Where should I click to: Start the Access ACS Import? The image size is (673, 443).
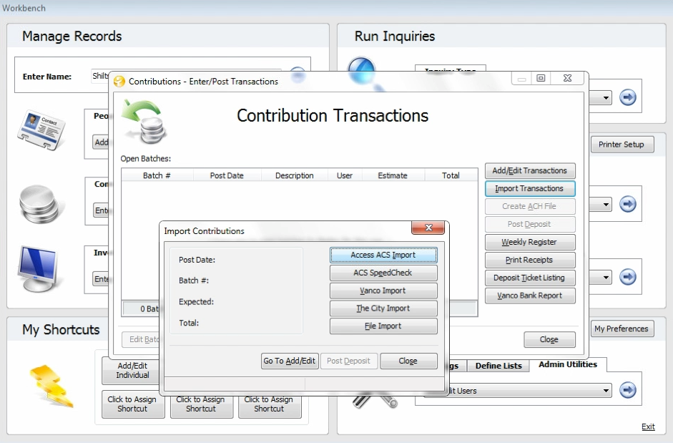click(x=383, y=255)
